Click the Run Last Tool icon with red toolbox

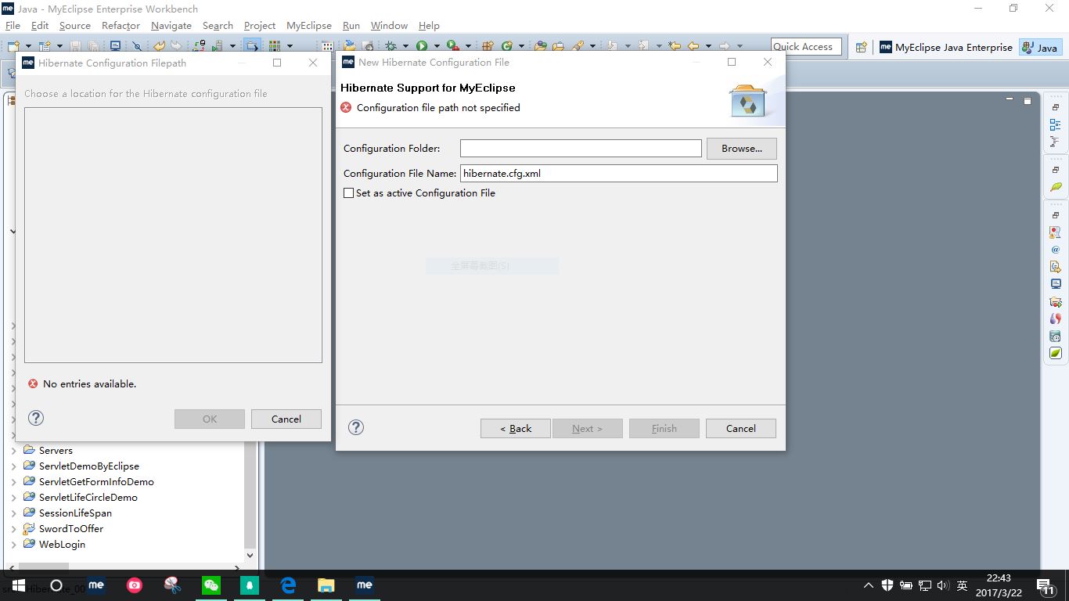pos(452,46)
